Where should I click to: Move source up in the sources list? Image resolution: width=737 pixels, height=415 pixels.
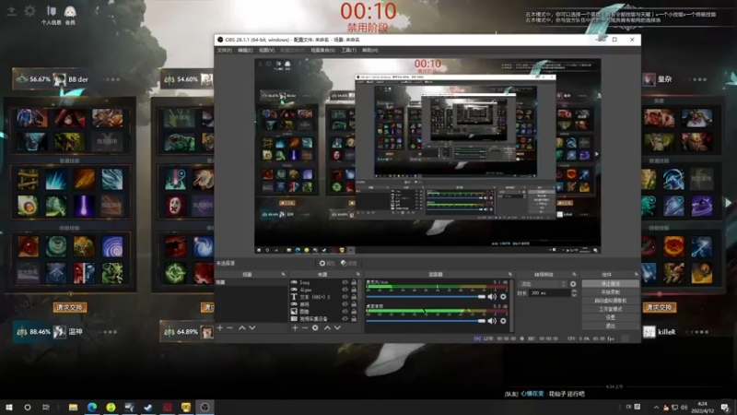[x=327, y=328]
